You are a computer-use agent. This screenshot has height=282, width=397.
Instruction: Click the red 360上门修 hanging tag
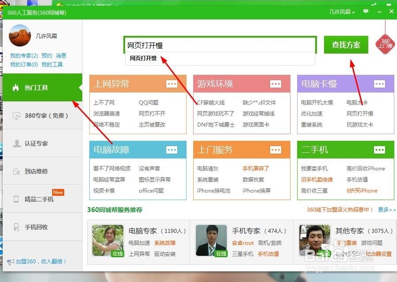pyautogui.click(x=385, y=44)
